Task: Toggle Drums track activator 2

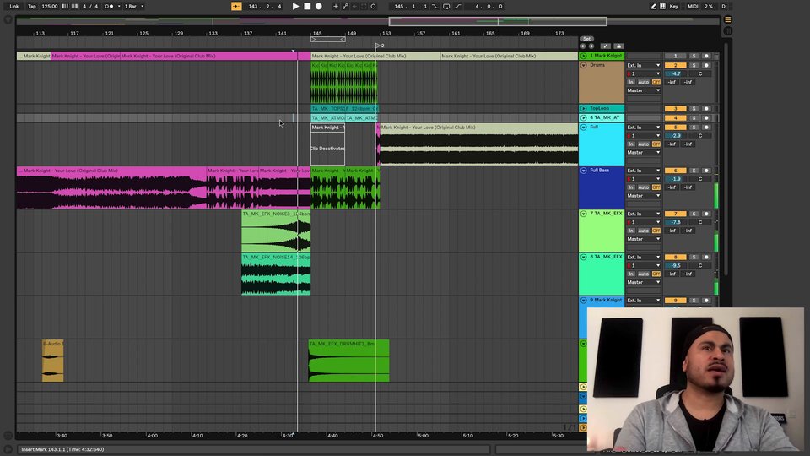Action: [675, 66]
